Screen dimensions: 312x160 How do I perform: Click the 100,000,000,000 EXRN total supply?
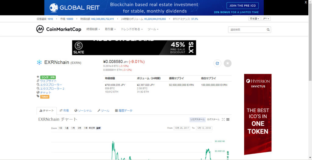click(x=214, y=85)
